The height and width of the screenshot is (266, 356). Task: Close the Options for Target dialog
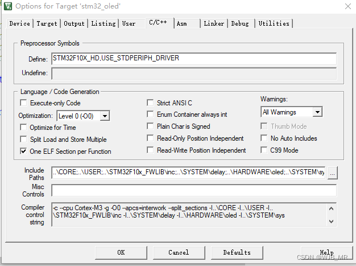(x=348, y=6)
